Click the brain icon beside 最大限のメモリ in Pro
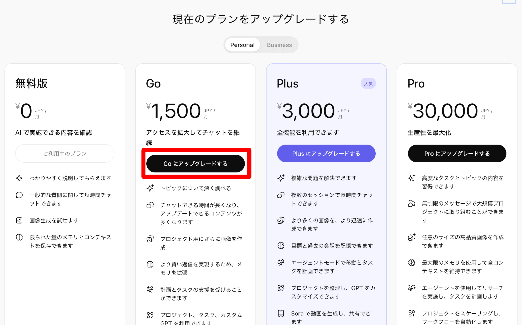Viewport: 522px width, 325px height. [412, 263]
